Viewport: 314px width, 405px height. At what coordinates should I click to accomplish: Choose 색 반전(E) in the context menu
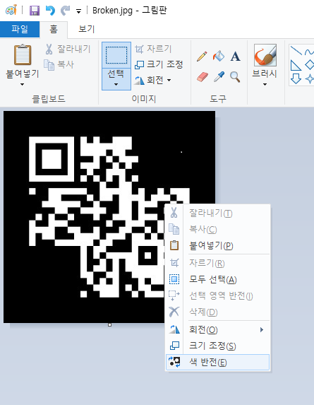pos(218,363)
